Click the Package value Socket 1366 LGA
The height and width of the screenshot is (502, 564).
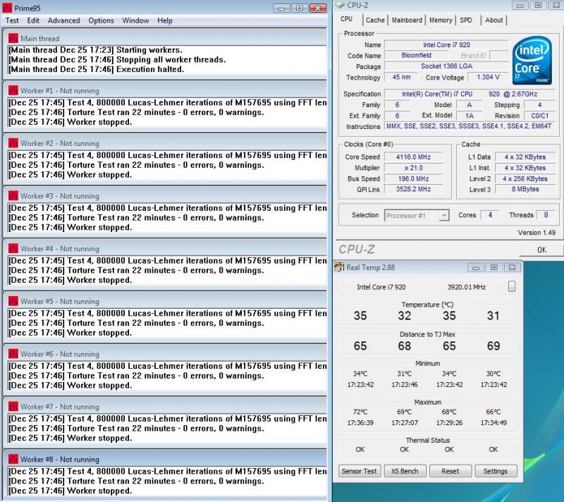tap(446, 66)
